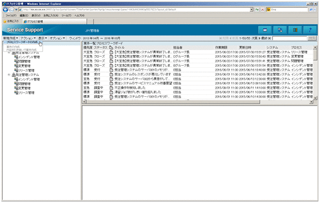This screenshot has height=203, width=320.
Task: Click document icon of サービスマニュアル改善要望 row
Action: tap(111, 83)
